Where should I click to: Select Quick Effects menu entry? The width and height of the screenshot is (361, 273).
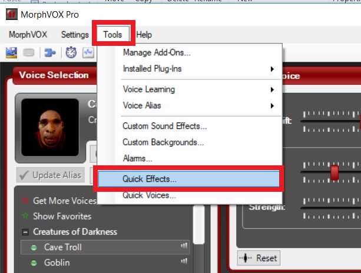coord(188,179)
